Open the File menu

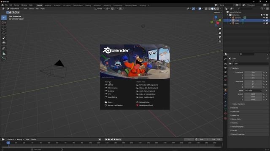[x=6, y=5]
